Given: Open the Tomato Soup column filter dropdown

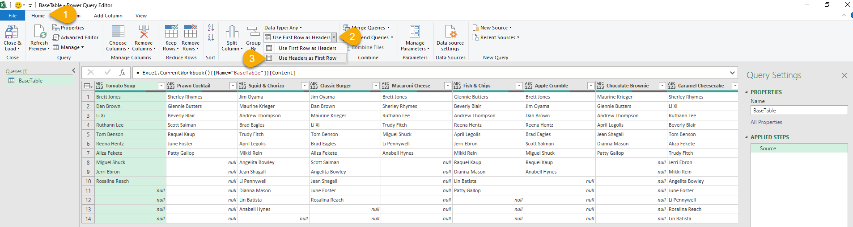Looking at the screenshot, I should (161, 86).
